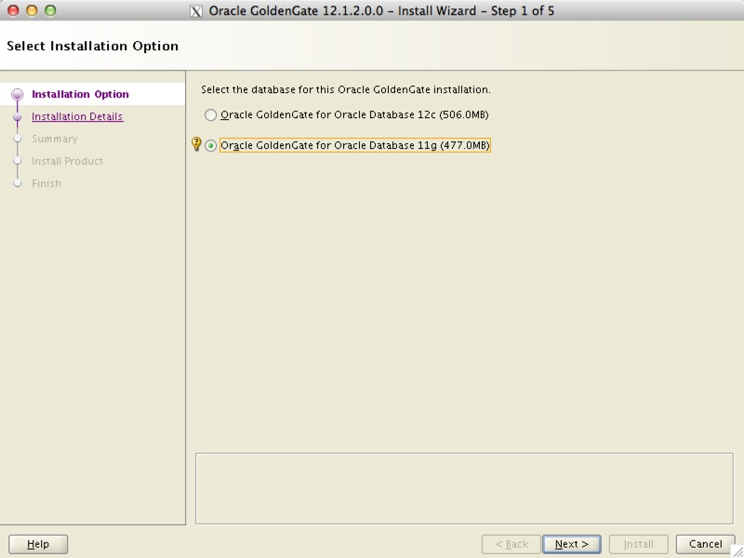744x558 pixels.
Task: Close the Install Wizard window
Action: coord(13,10)
